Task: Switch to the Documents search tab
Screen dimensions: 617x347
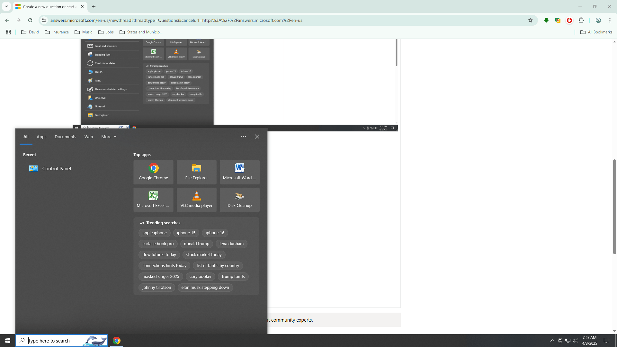Action: 65,137
